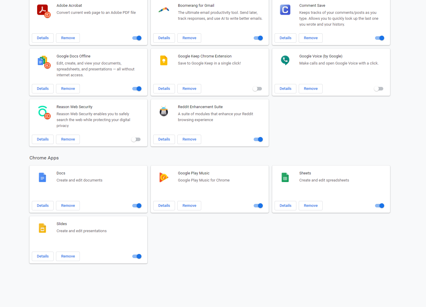Click the Adobe Acrobat extension icon
This screenshot has width=426, height=307.
coord(43,10)
